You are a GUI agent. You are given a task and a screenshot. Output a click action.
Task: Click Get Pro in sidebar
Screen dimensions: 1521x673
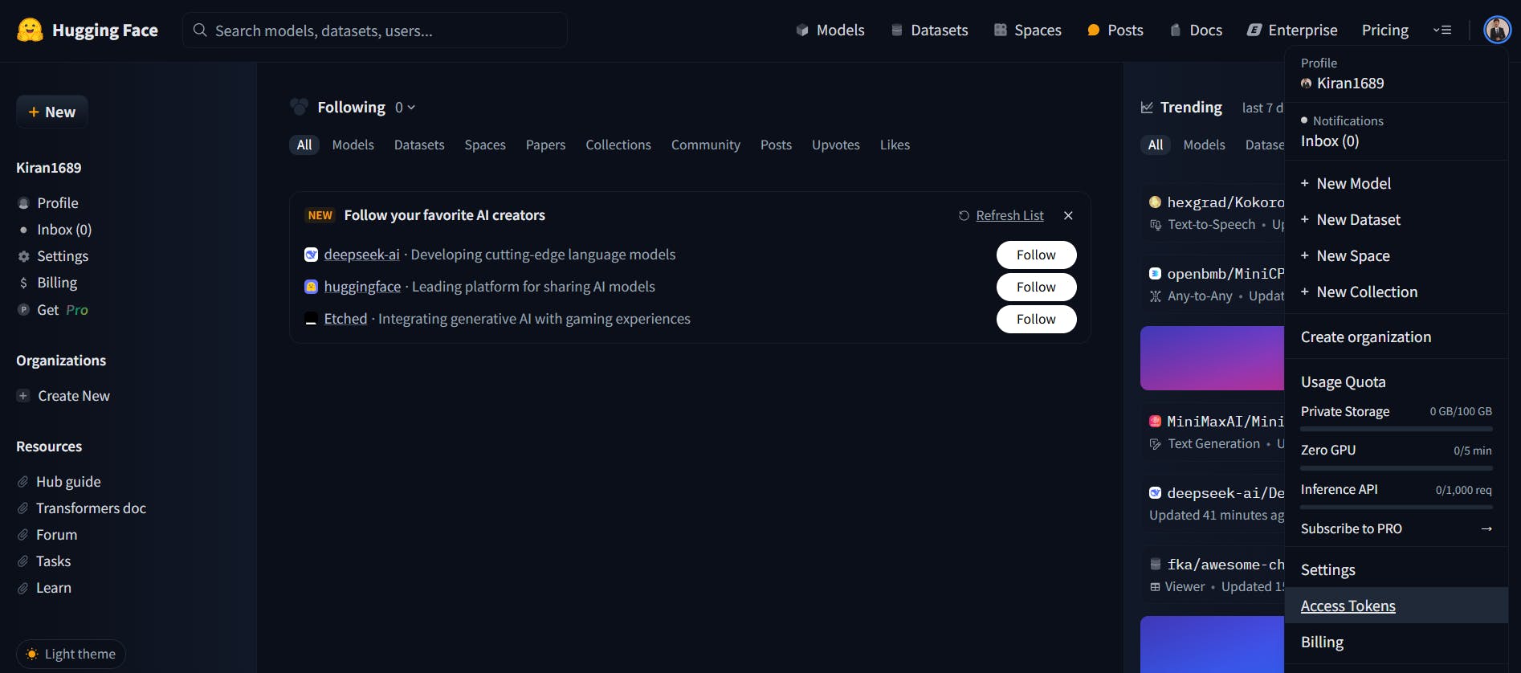pyautogui.click(x=53, y=310)
